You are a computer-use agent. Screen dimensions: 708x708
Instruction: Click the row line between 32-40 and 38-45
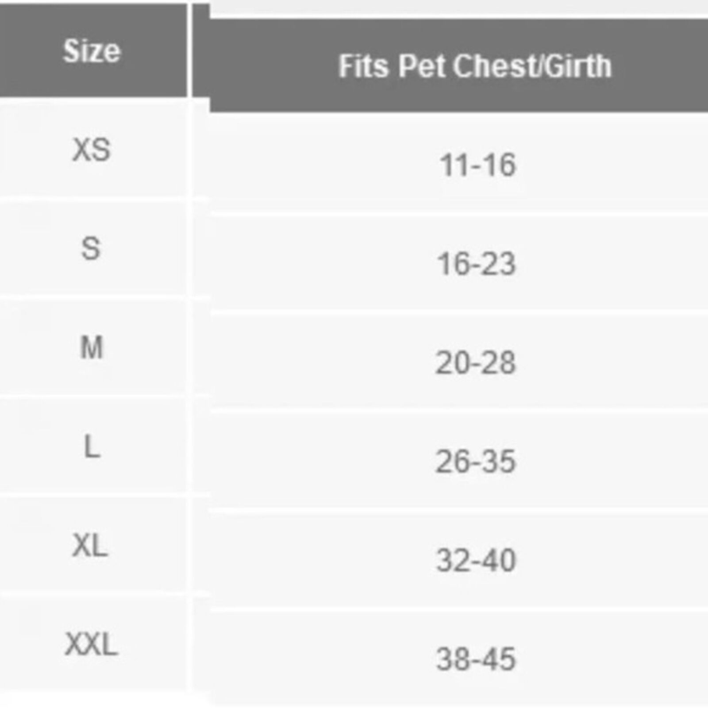point(459,610)
